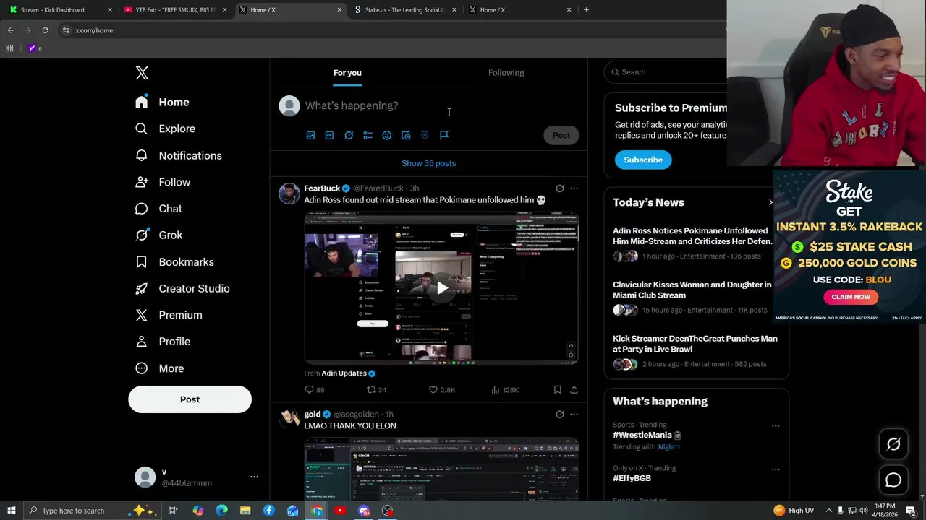Schedule post icon in composer
Viewport: 926px width, 520px height.
[406, 135]
